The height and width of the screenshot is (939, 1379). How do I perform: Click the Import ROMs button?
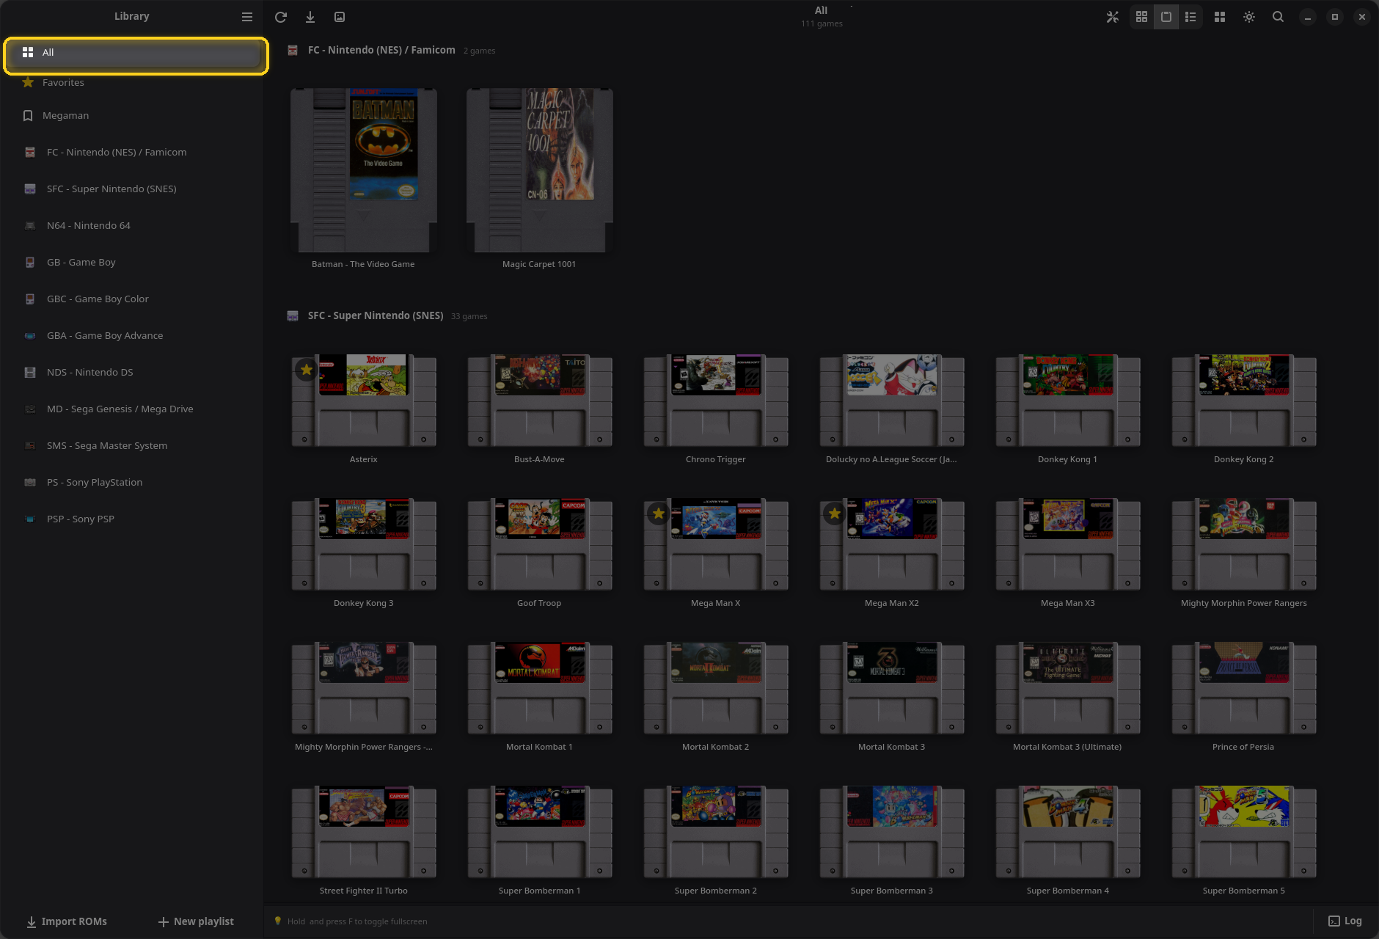click(x=67, y=921)
